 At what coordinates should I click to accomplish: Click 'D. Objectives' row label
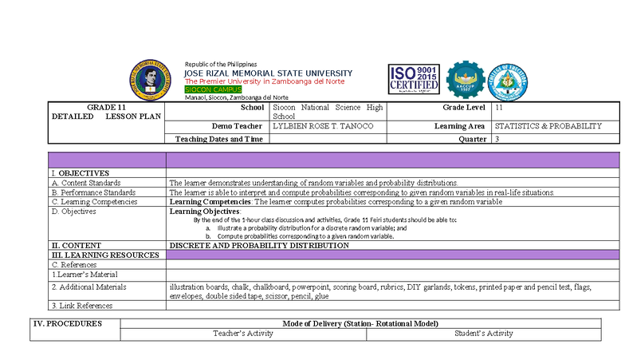click(x=73, y=212)
